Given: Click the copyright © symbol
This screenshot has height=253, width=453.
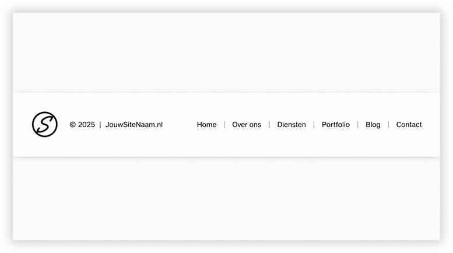Looking at the screenshot, I should (73, 125).
